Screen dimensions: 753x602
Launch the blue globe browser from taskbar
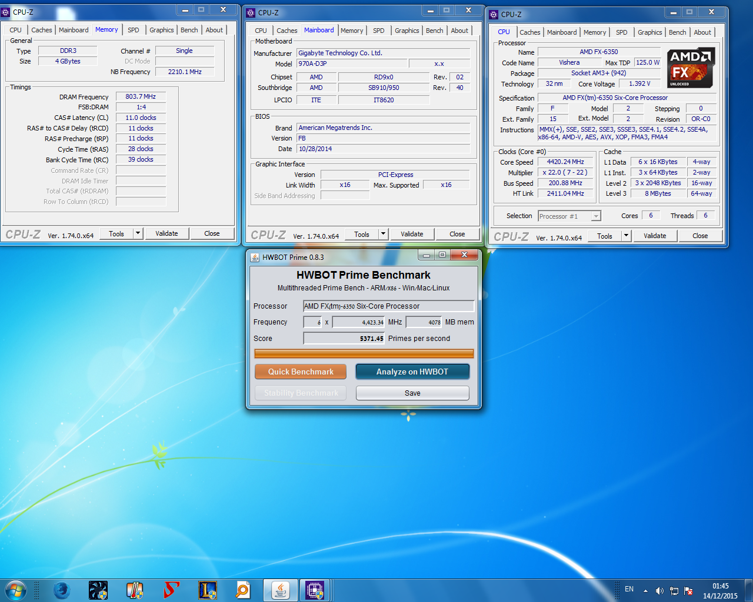click(x=62, y=590)
